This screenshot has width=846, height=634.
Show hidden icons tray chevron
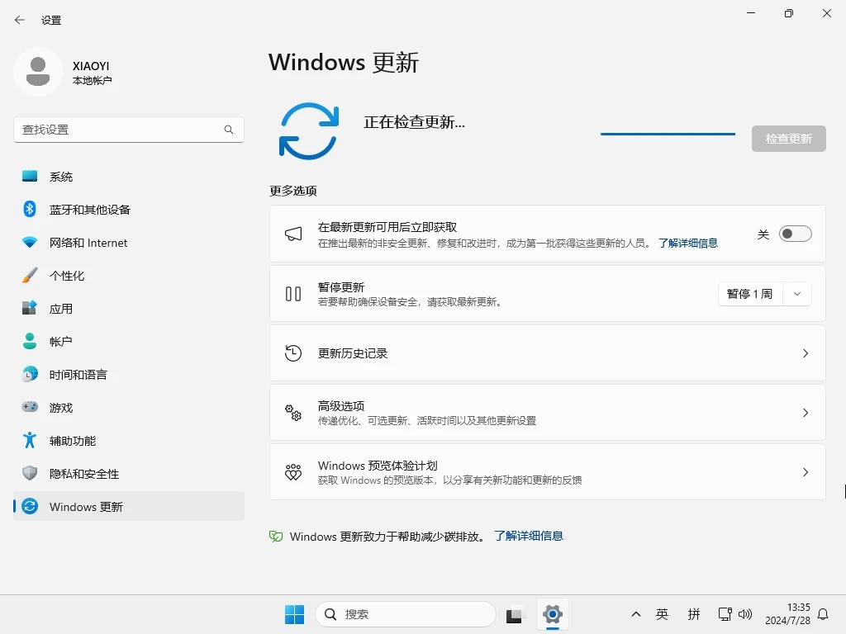636,614
